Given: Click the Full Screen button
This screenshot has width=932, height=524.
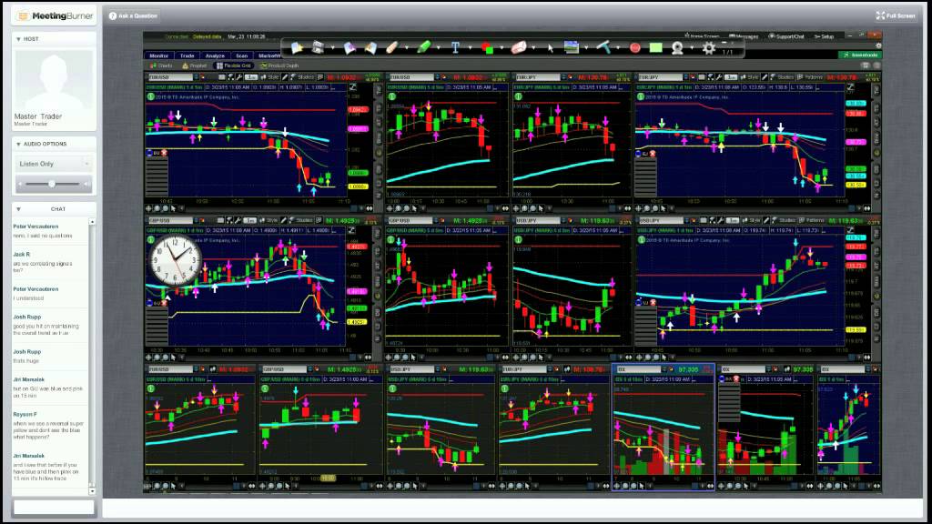Looking at the screenshot, I should tap(896, 16).
